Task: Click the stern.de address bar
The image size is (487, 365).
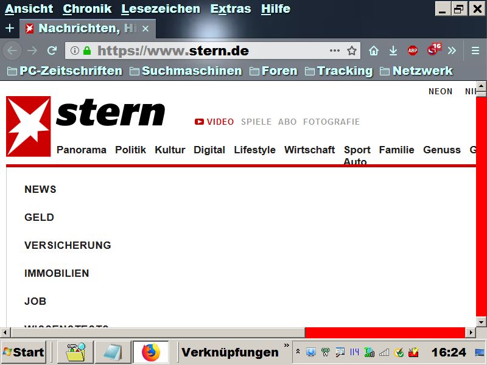Action: click(x=212, y=50)
